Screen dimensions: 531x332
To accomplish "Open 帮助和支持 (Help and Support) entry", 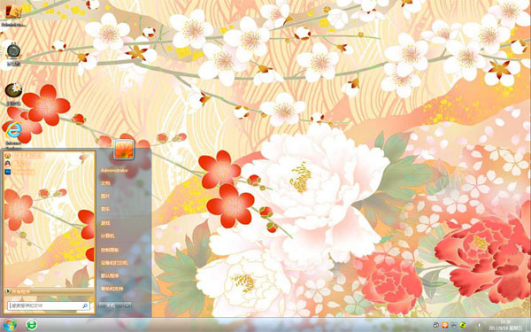I will coord(112,289).
